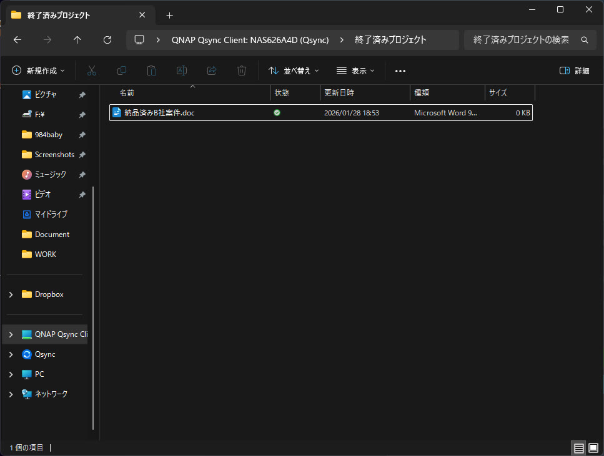The width and height of the screenshot is (604, 456).
Task: Click the Delete trash can icon
Action: (x=242, y=71)
